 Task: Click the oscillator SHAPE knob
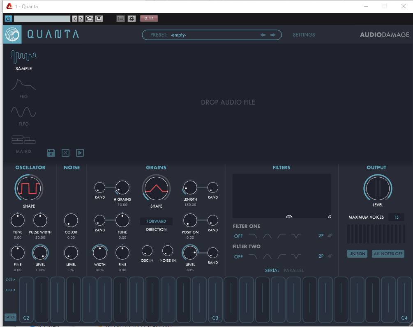click(29, 188)
